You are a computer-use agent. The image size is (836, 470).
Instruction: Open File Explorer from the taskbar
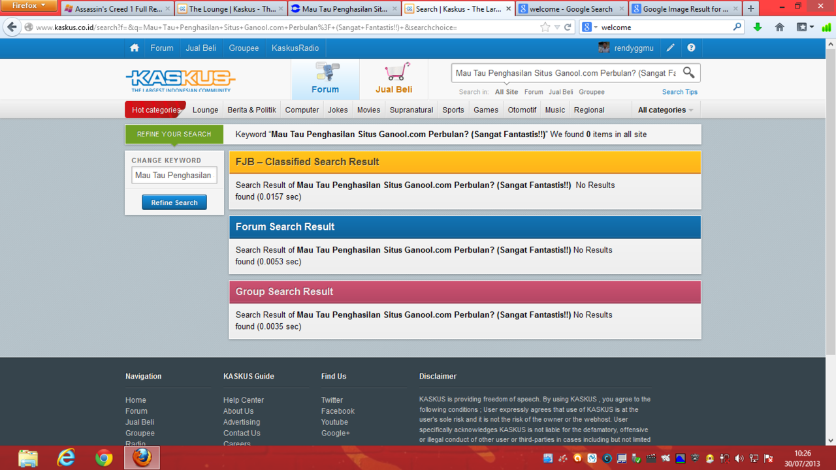pyautogui.click(x=28, y=458)
